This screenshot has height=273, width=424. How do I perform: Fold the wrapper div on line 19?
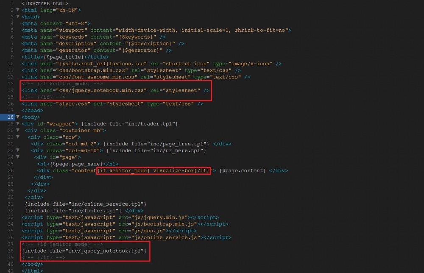coord(18,124)
